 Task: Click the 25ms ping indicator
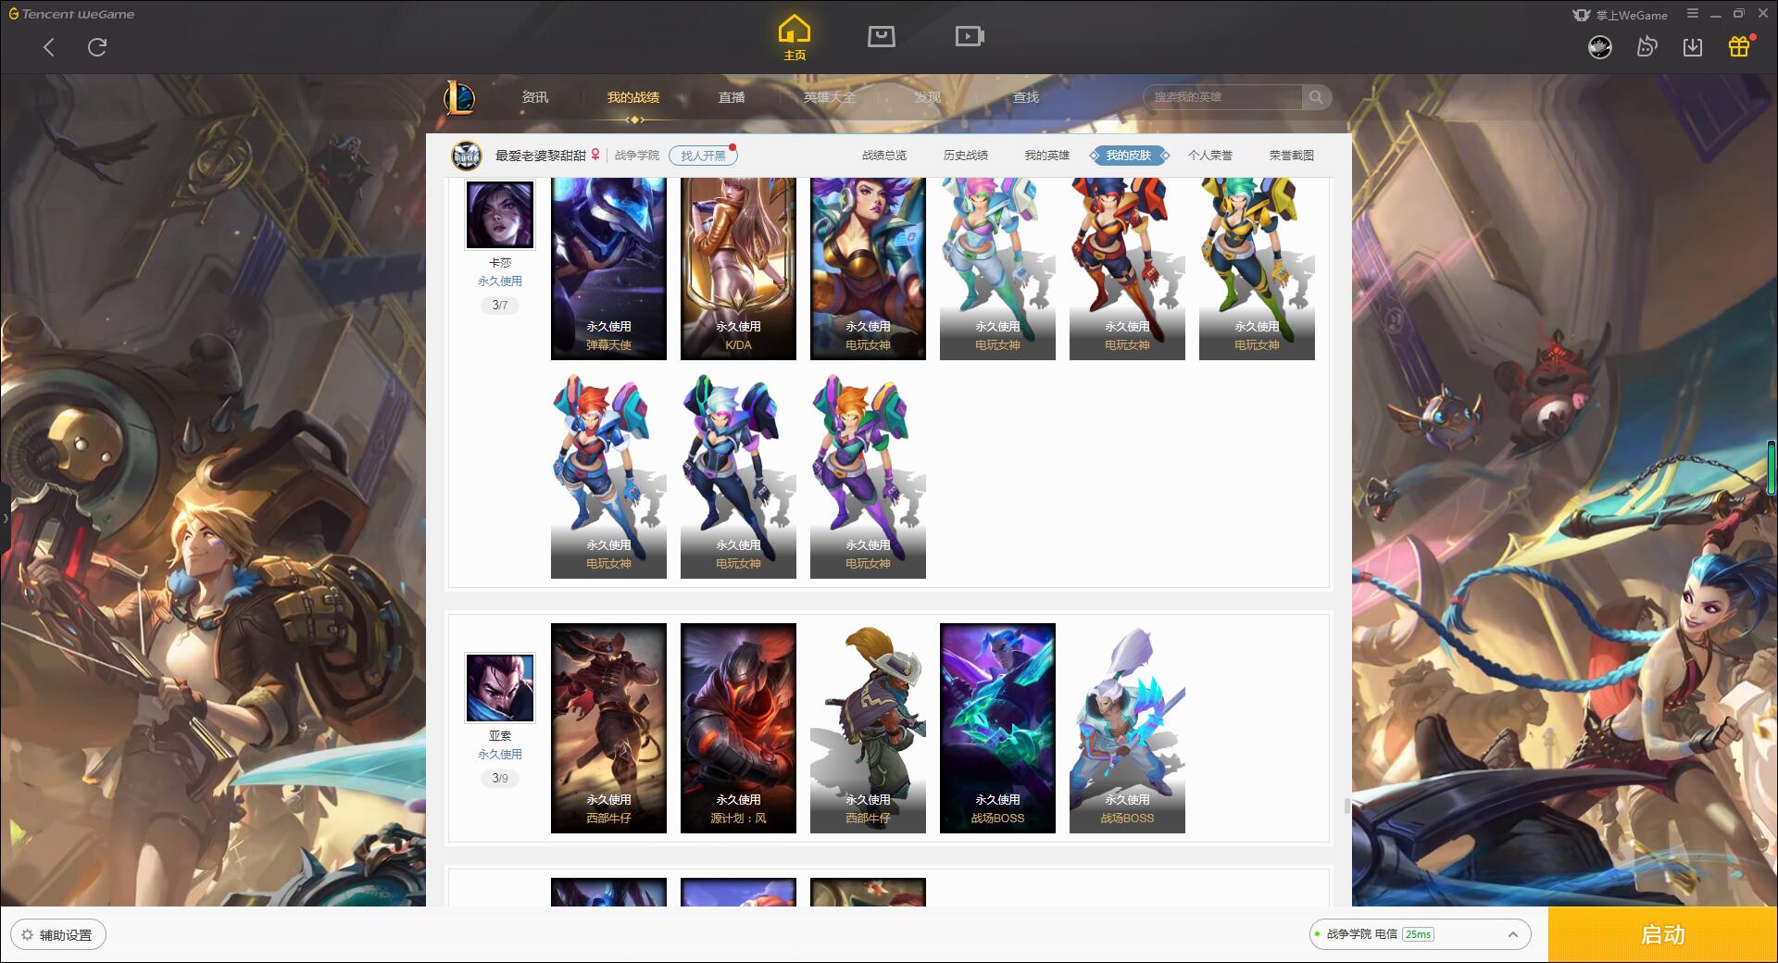(1418, 934)
